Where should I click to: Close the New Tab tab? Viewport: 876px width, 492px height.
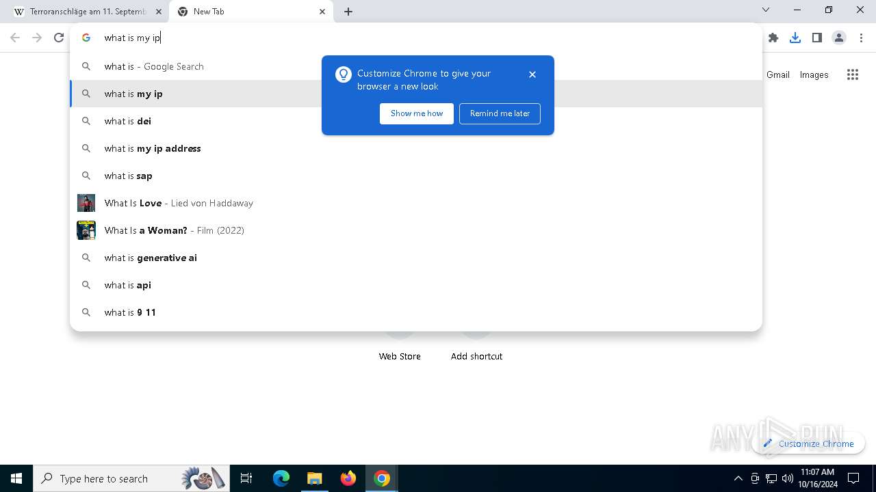[x=322, y=12]
